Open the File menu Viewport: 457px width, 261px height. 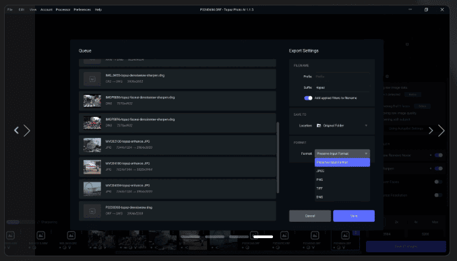(x=10, y=9)
